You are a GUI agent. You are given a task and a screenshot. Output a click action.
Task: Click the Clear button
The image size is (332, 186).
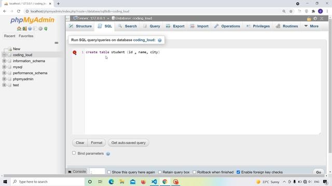(x=80, y=143)
